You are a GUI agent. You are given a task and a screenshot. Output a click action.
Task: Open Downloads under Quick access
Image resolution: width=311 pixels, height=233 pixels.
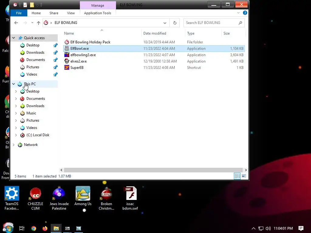(x=35, y=52)
